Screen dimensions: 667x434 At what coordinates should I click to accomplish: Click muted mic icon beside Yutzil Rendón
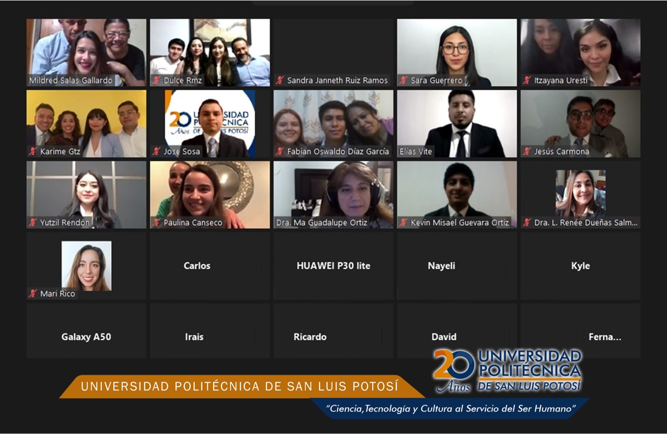click(x=33, y=223)
